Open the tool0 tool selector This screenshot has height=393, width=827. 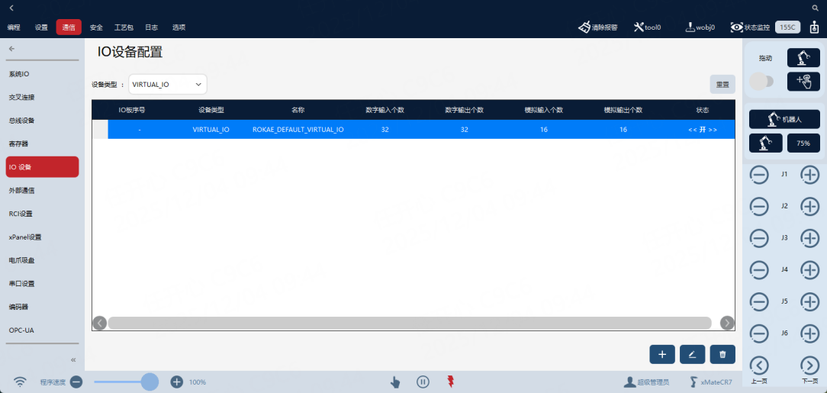point(647,27)
